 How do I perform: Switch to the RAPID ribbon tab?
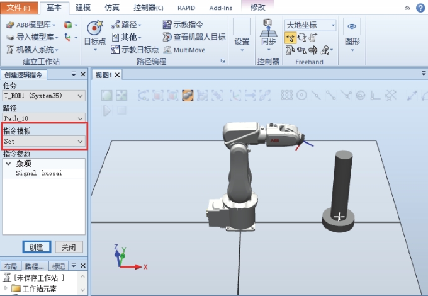187,8
